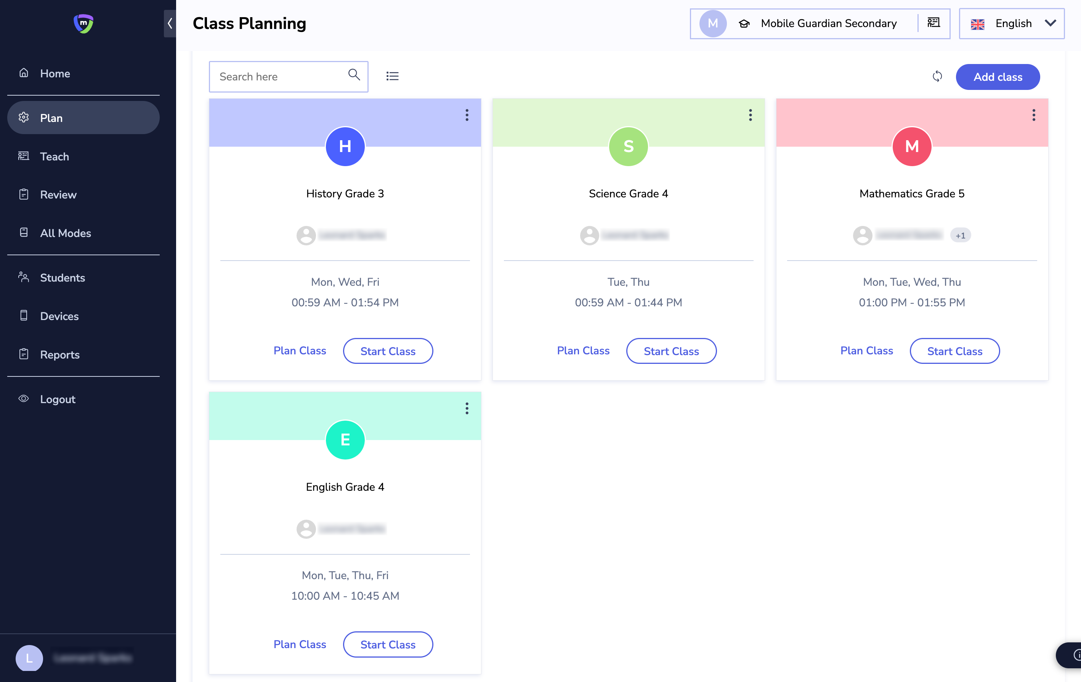Collapse the sidebar navigation panel
Viewport: 1081px width, 682px height.
pos(170,23)
